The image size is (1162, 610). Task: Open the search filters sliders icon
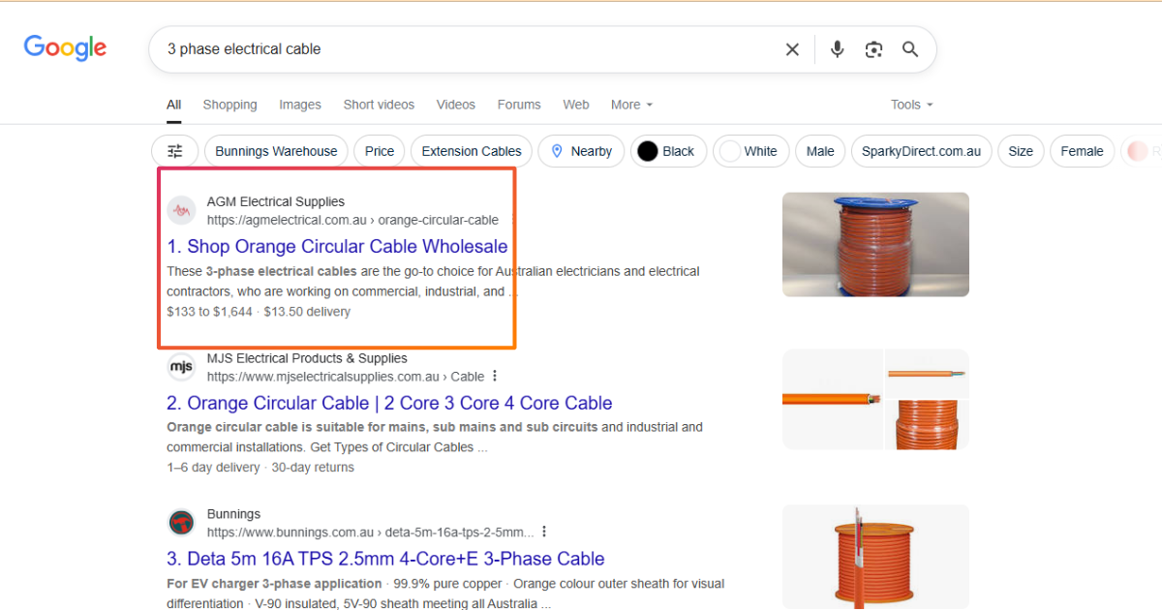[x=175, y=151]
